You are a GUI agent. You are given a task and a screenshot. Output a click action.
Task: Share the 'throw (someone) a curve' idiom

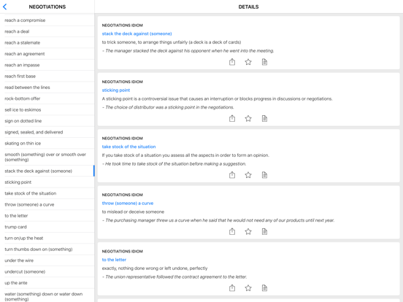point(232,231)
